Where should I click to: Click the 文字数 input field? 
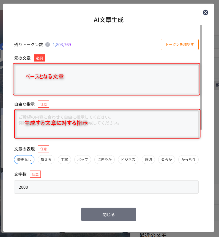[106, 187]
